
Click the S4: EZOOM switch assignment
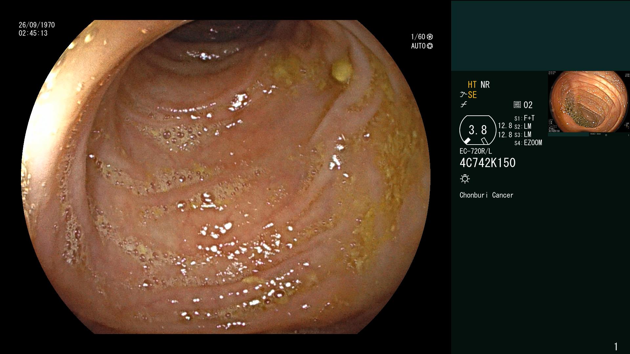[528, 143]
